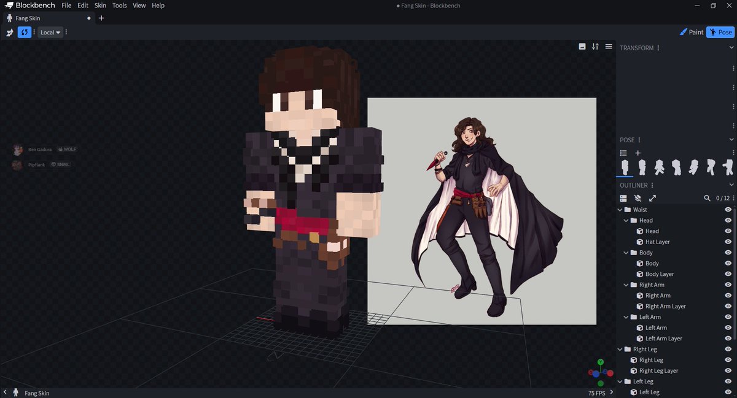Open the Skin menu
The image size is (737, 398).
point(100,6)
